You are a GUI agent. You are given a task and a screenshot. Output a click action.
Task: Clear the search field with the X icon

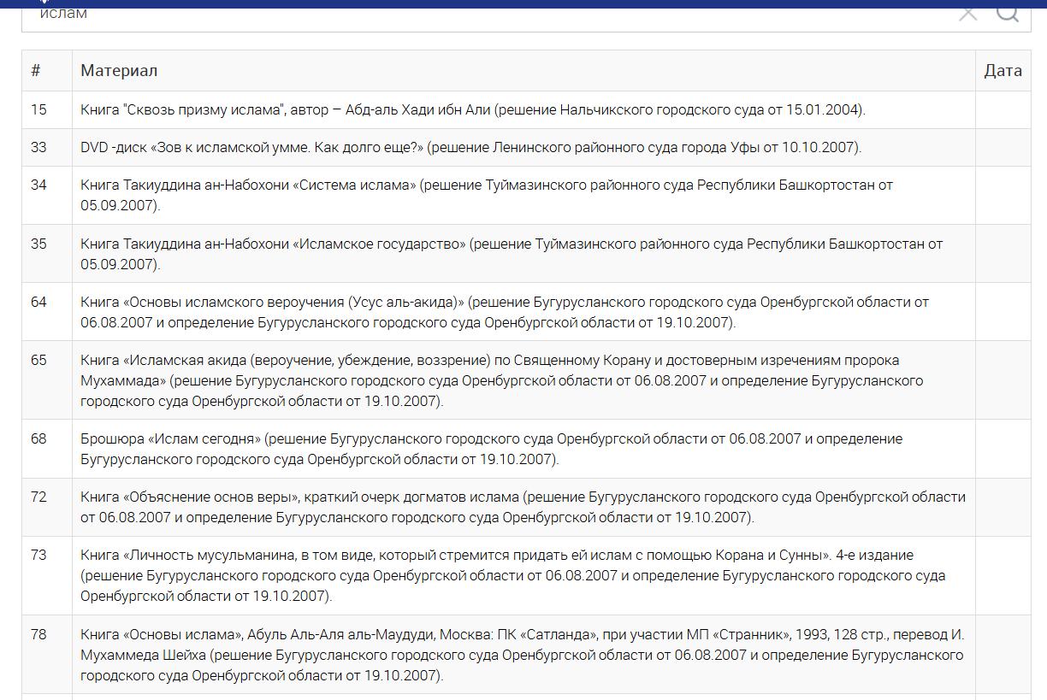967,14
